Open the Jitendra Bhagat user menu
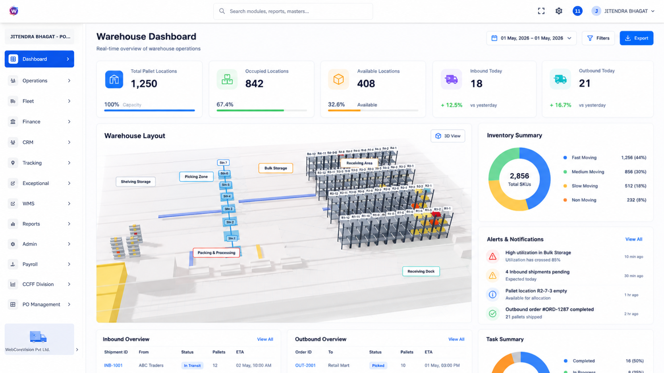Screen dimensions: 664x373 tap(623, 11)
